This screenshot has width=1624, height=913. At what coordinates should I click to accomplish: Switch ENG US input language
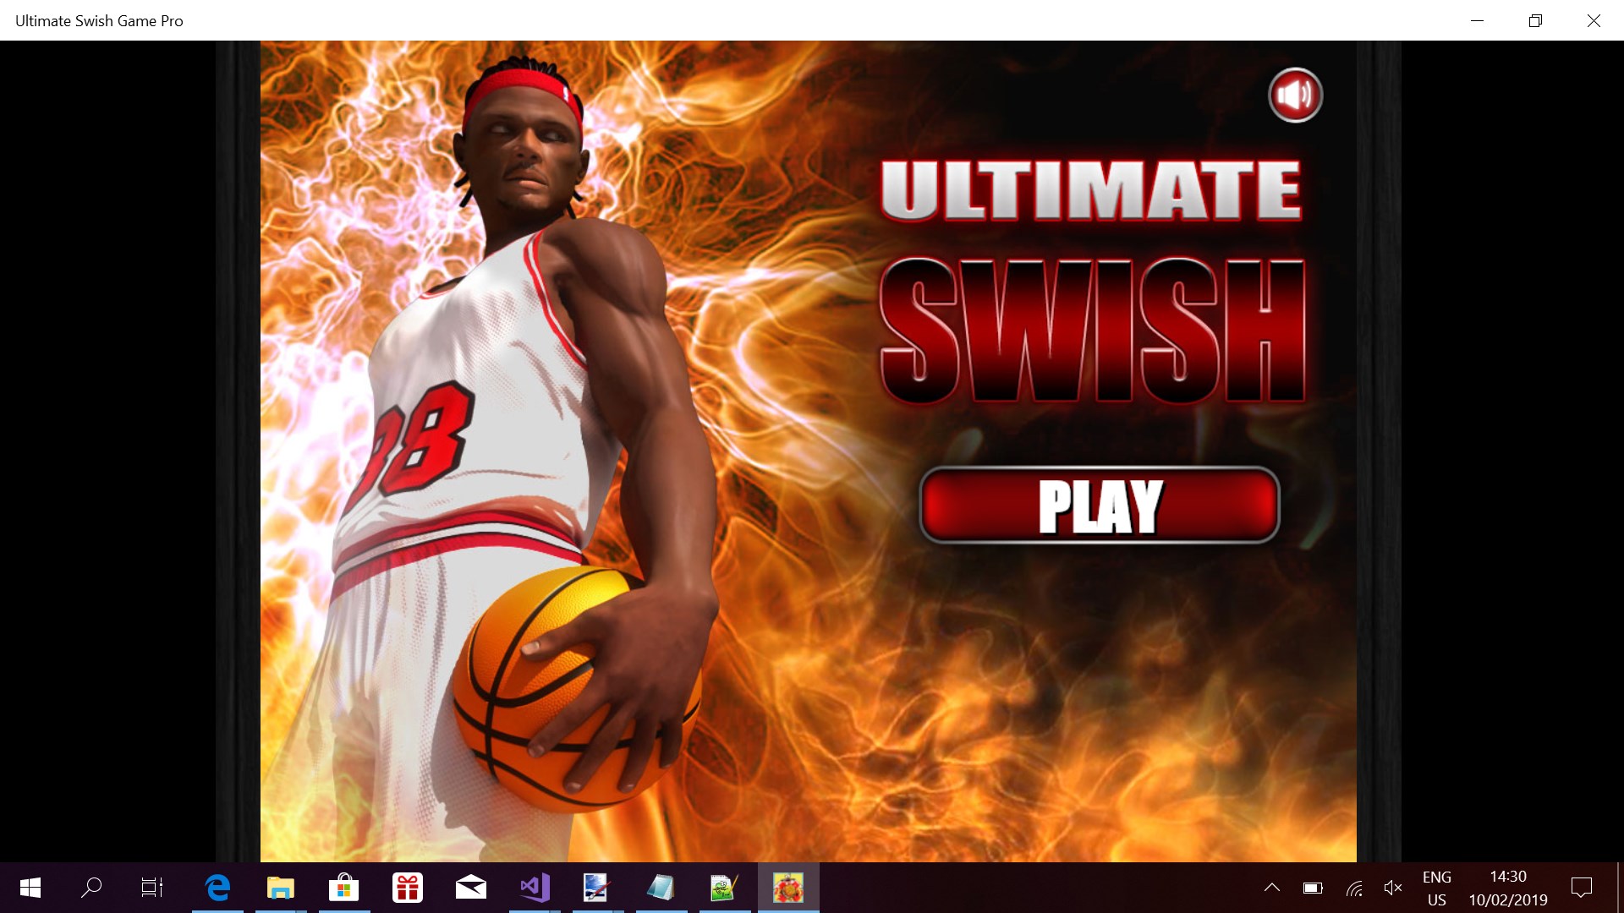point(1436,888)
